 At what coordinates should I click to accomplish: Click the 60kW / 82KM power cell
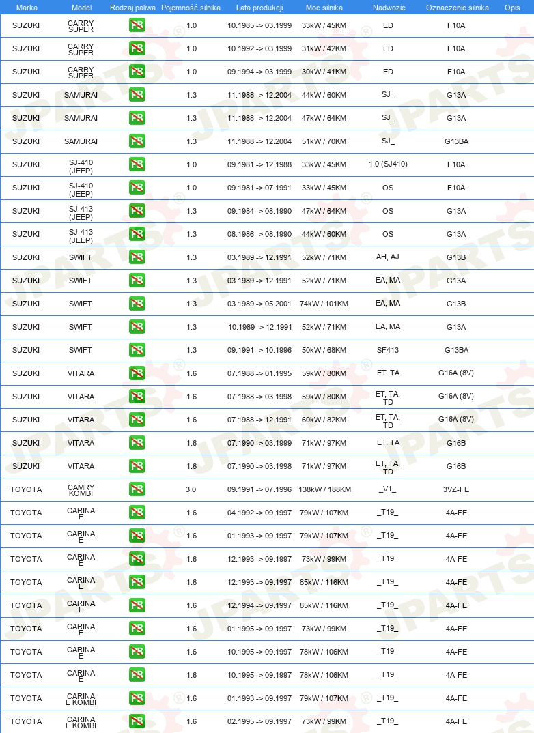[x=324, y=420]
